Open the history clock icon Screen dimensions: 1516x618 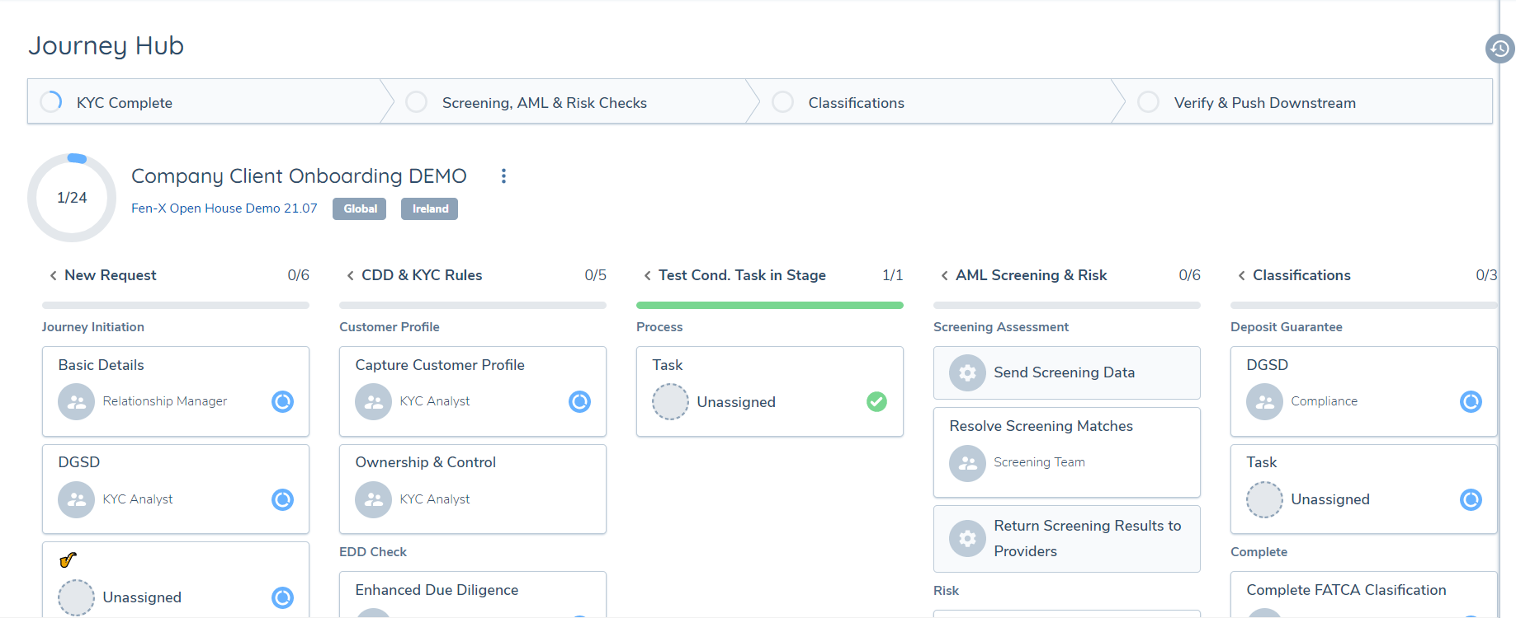1499,49
